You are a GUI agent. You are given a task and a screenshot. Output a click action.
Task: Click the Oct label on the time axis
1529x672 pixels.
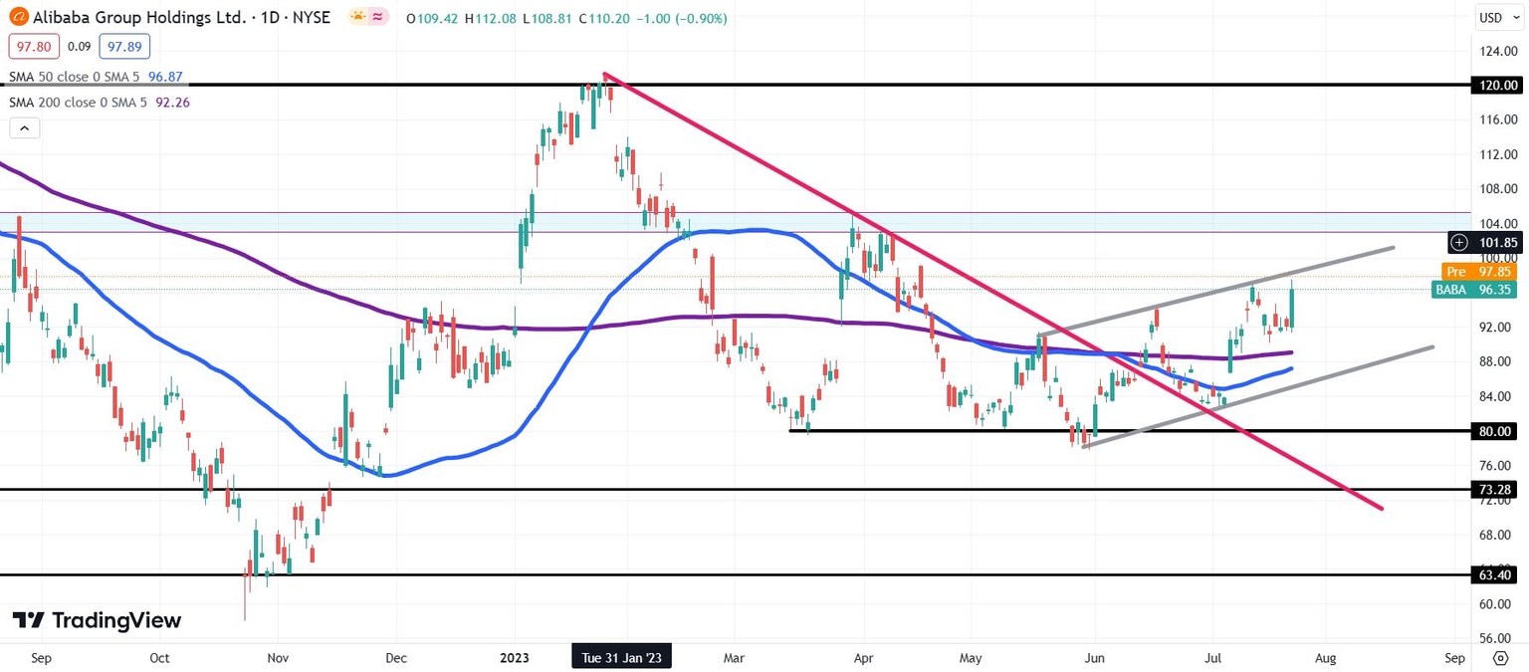pos(158,658)
